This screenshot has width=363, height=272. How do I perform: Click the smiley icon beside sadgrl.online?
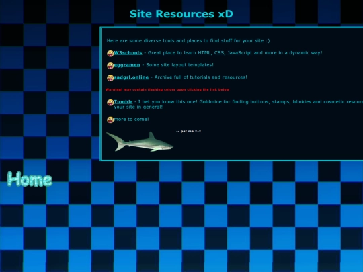coord(110,78)
